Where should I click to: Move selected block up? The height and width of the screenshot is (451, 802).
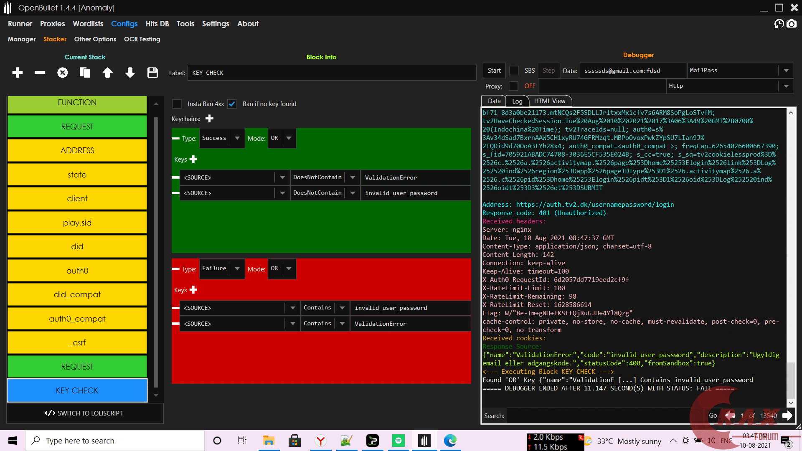tap(107, 72)
